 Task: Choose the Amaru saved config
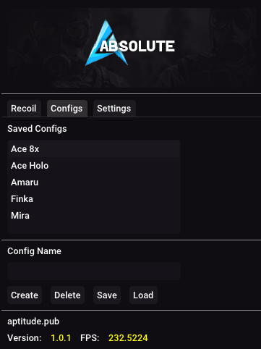point(94,182)
